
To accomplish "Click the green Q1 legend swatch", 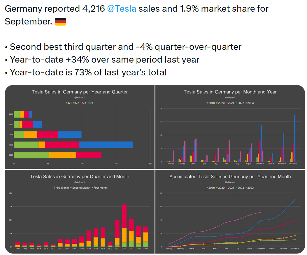I will [x=67, y=103].
